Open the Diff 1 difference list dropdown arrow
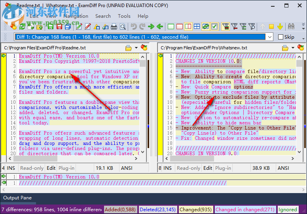Screen dimensions: 307x214 pyautogui.click(x=269, y=37)
